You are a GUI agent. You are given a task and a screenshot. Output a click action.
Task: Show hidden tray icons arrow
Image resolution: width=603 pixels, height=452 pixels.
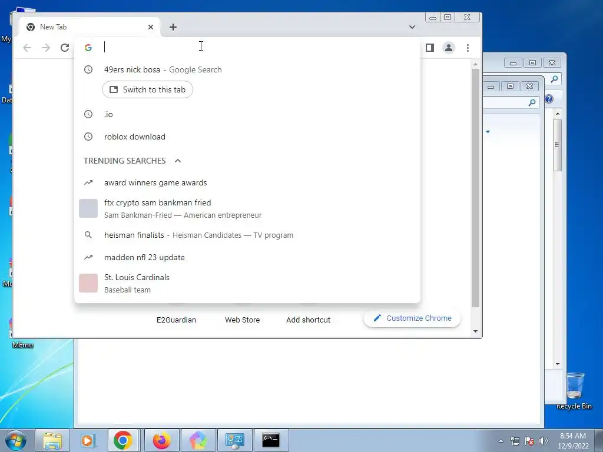point(501,441)
